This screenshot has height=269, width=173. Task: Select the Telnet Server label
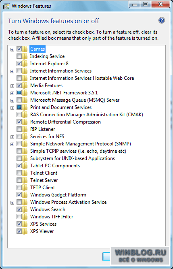coord(44,180)
